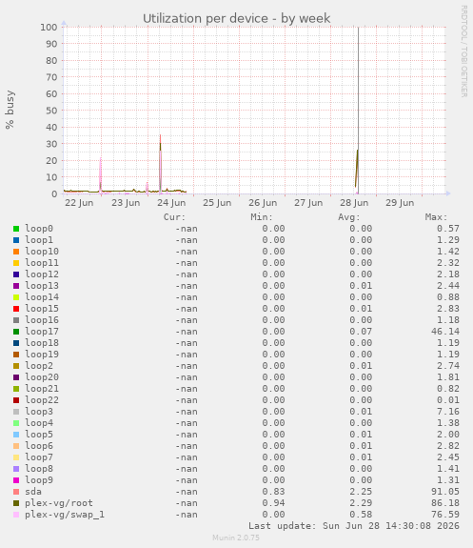Select the loop10 legend label
The image size is (473, 548).
coord(42,252)
